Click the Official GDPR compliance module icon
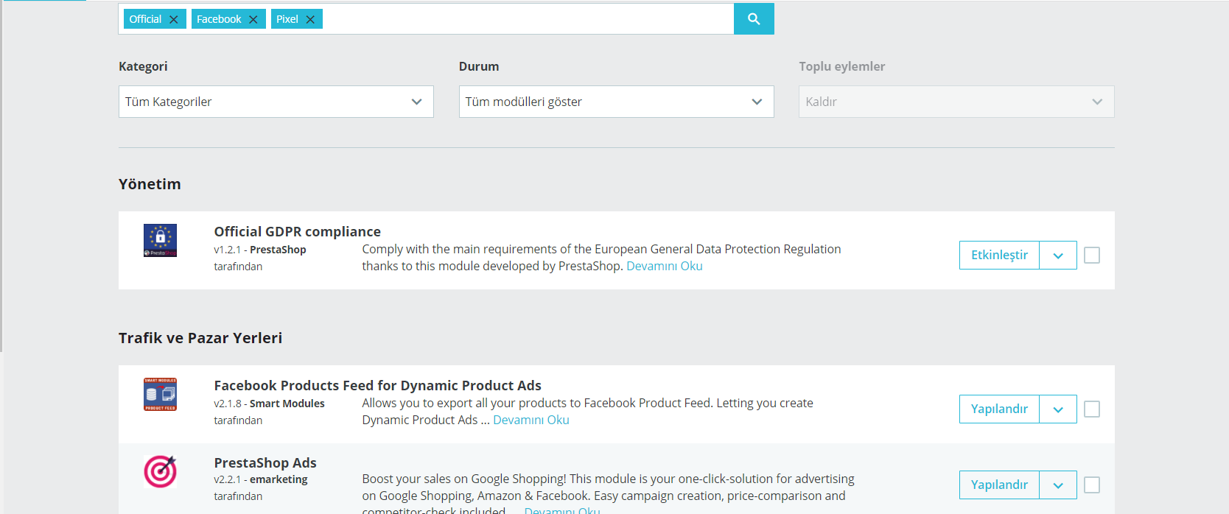This screenshot has width=1229, height=514. coord(160,240)
